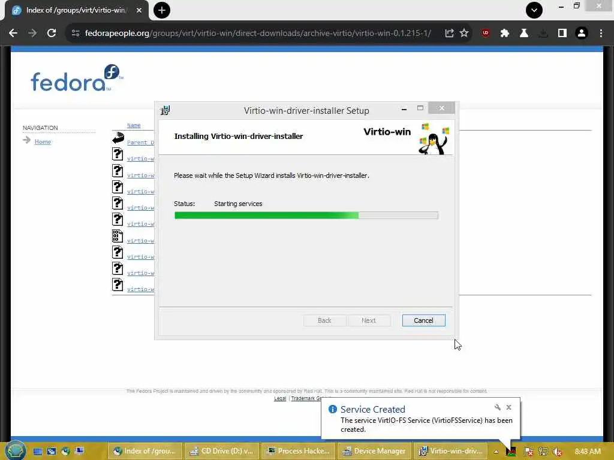Click the address bar URL
Screen dimensions: 614x460
coord(258,34)
